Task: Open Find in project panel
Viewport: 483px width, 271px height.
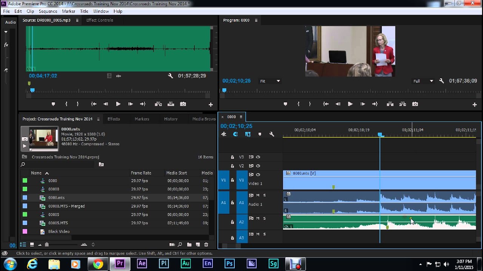Action: point(180,245)
